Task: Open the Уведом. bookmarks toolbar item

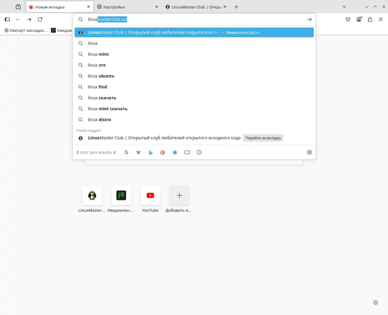Action: point(62,30)
